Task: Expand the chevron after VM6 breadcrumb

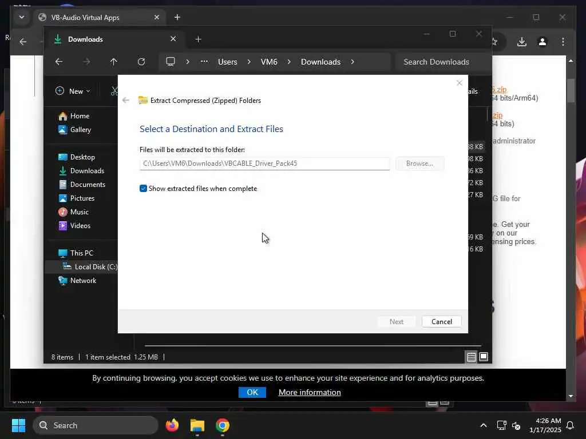Action: click(x=289, y=62)
